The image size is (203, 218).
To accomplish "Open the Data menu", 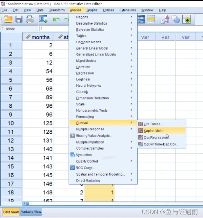I will pos(40,10).
